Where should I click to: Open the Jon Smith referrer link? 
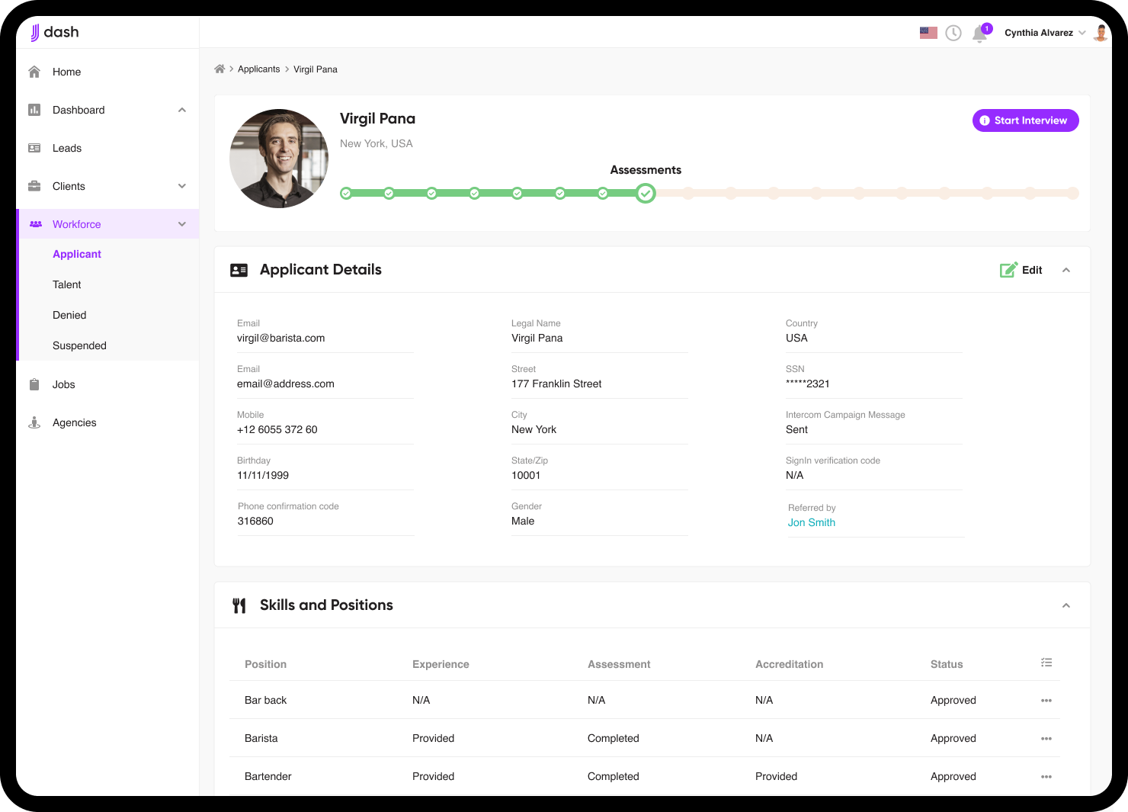click(812, 522)
